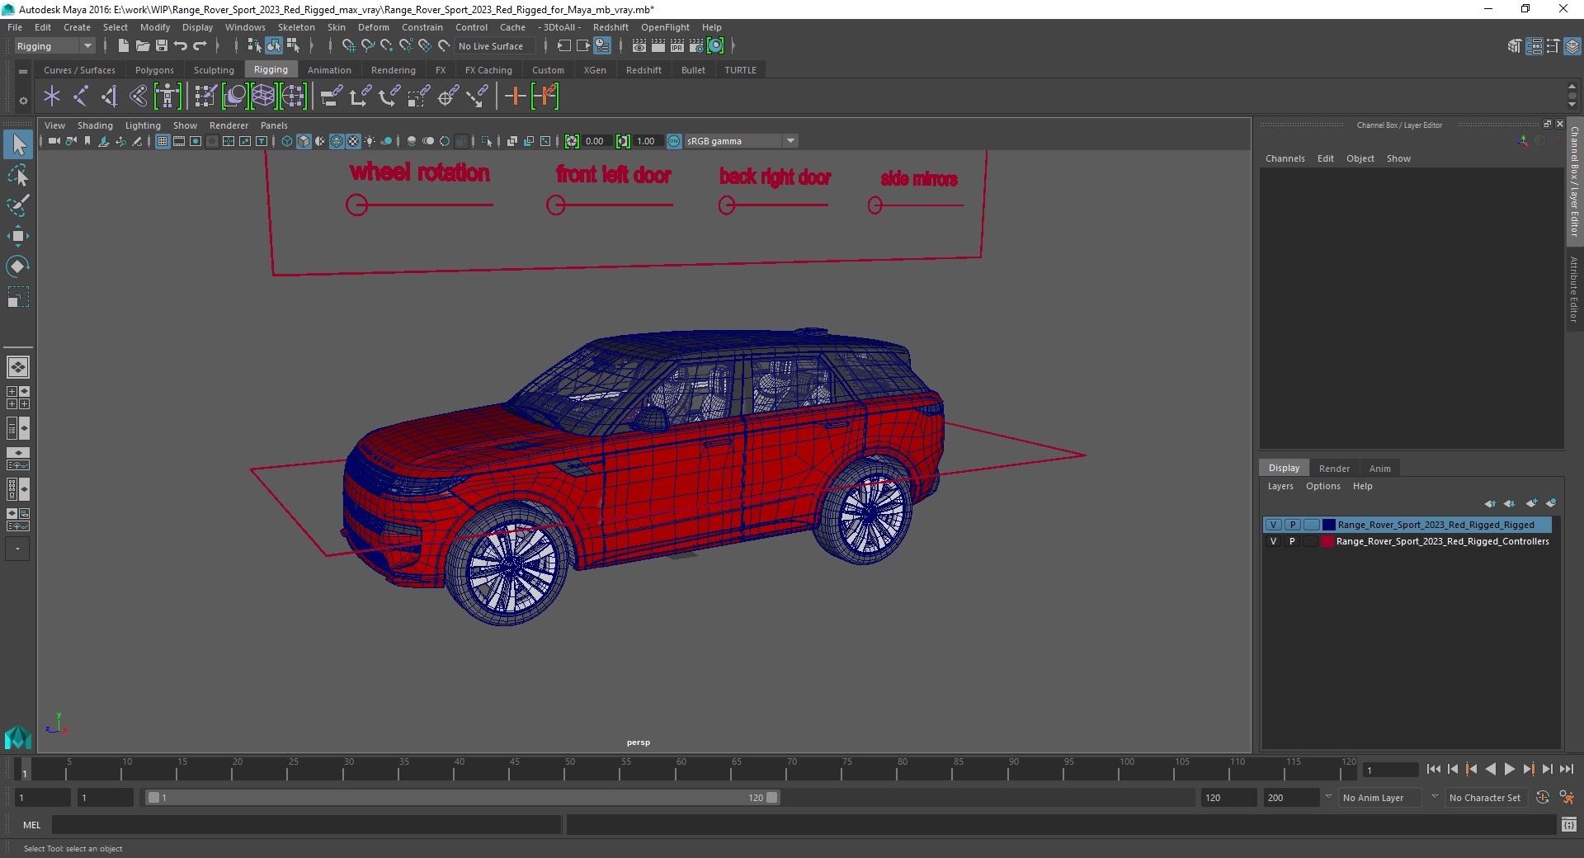Viewport: 1584px width, 858px height.
Task: Create a lattice deformer from the shelf
Action: pos(264,97)
